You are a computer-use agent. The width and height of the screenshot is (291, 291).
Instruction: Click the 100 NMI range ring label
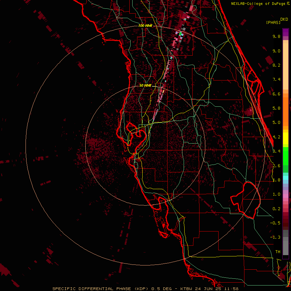tap(145, 26)
